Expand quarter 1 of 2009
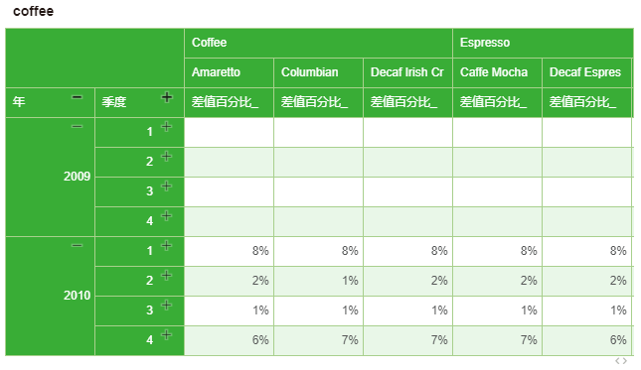The height and width of the screenshot is (370, 641). pos(166,126)
